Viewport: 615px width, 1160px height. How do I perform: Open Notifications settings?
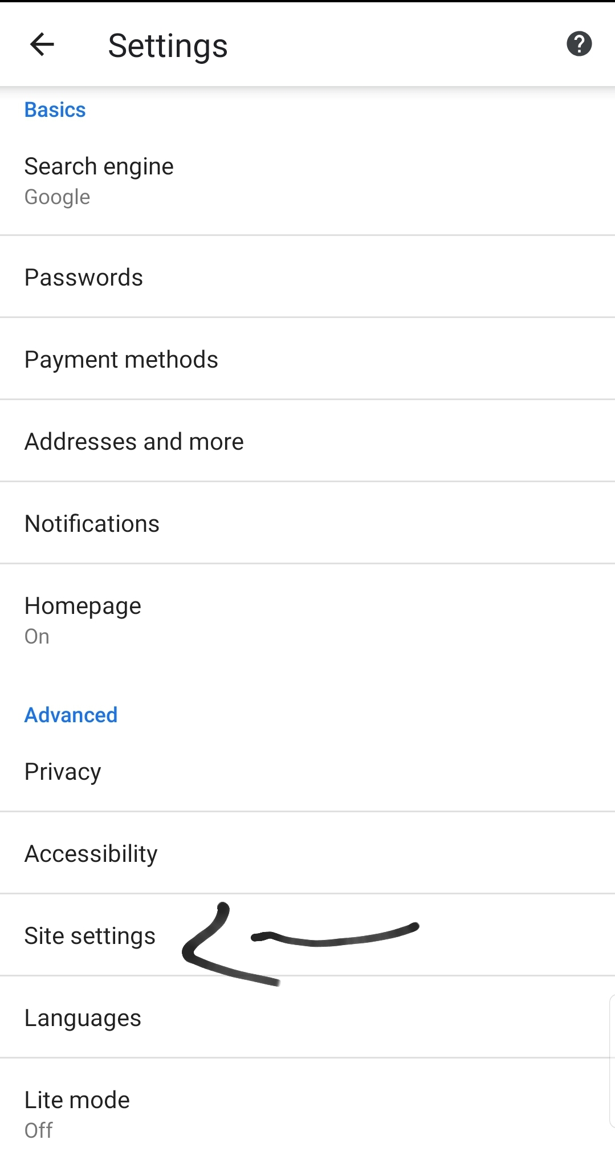pyautogui.click(x=92, y=524)
